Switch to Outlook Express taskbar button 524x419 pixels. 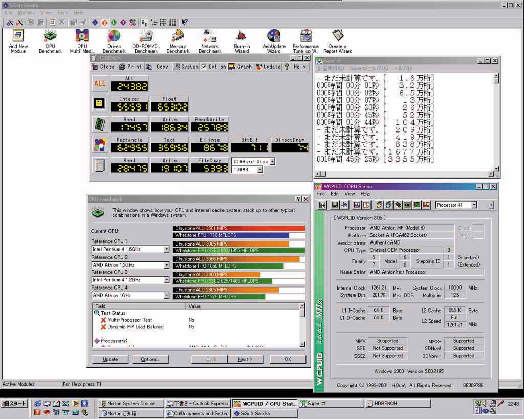(x=198, y=404)
